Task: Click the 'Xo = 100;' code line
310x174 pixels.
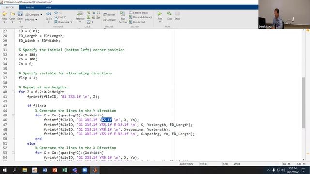Action: tap(28, 55)
